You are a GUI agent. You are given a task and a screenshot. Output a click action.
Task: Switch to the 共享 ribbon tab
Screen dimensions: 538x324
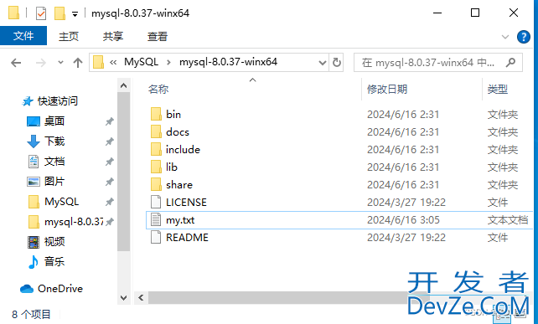tap(113, 36)
